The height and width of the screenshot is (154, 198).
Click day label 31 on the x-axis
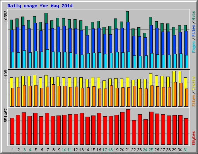(x=186, y=150)
